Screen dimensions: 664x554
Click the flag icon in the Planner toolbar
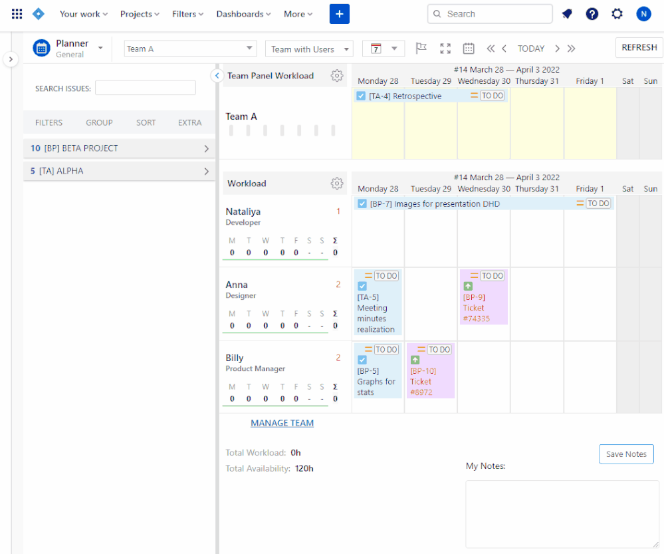pos(421,49)
